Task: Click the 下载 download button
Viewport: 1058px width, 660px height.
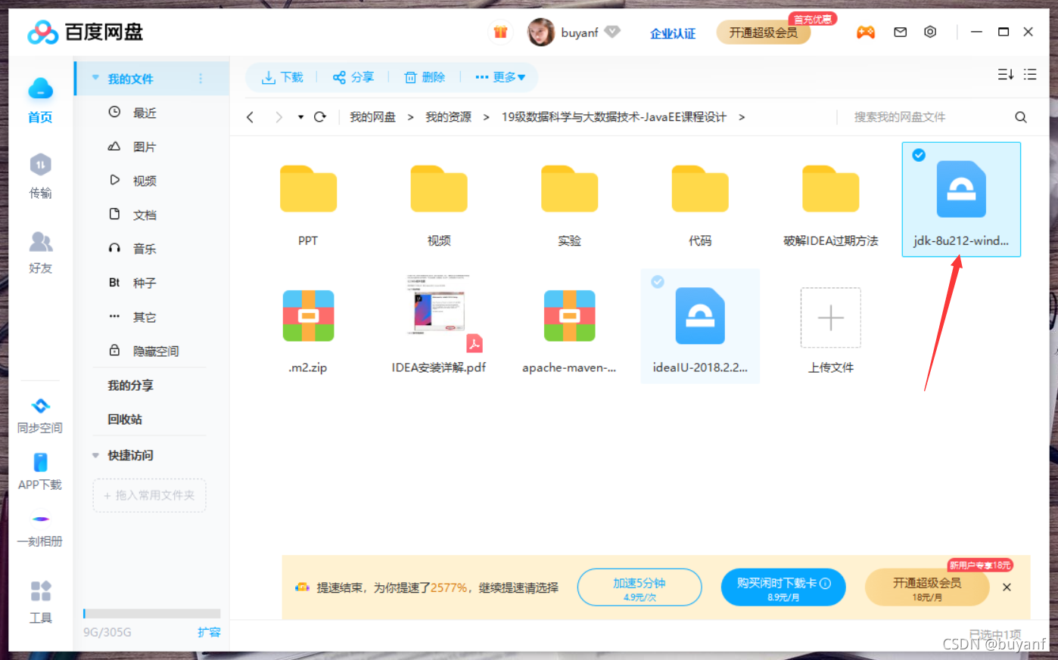Action: [282, 77]
